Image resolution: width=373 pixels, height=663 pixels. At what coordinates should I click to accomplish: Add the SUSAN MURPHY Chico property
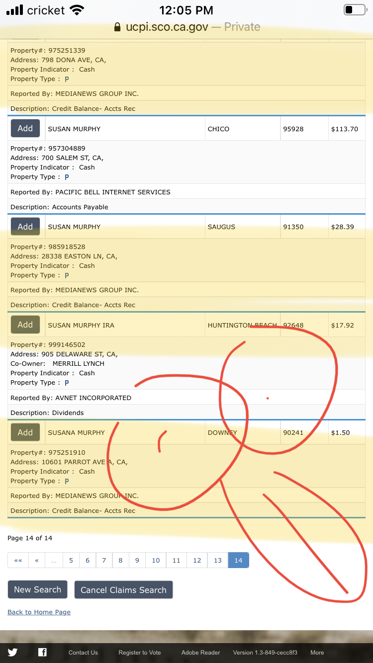[25, 128]
